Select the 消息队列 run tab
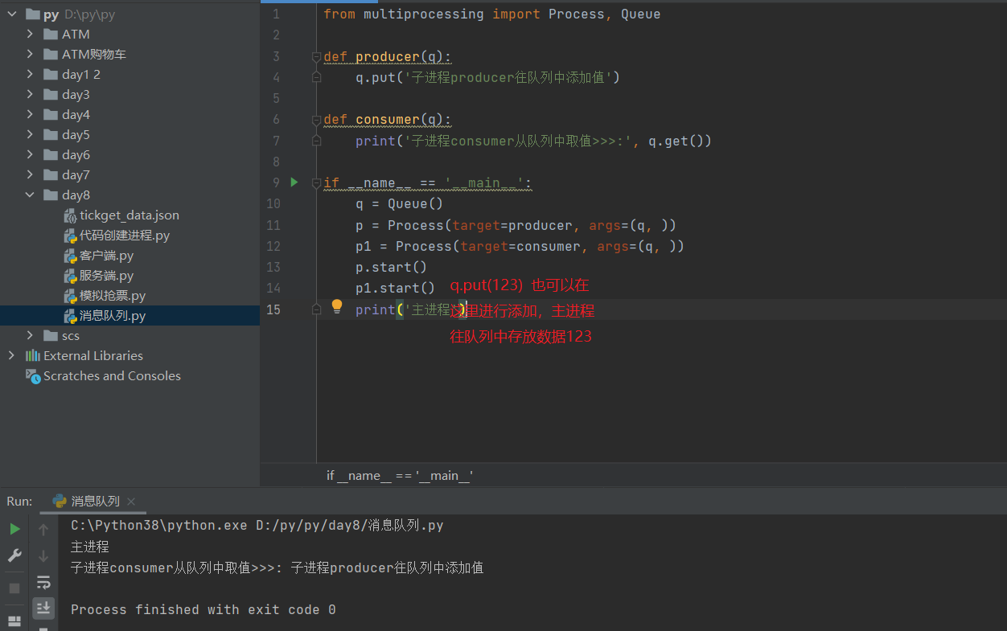This screenshot has width=1007, height=631. [95, 501]
